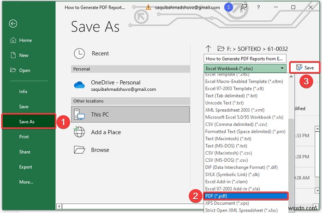This screenshot has height=213, width=322.
Task: Select Open in the backstage sidebar
Action: pos(20,71)
